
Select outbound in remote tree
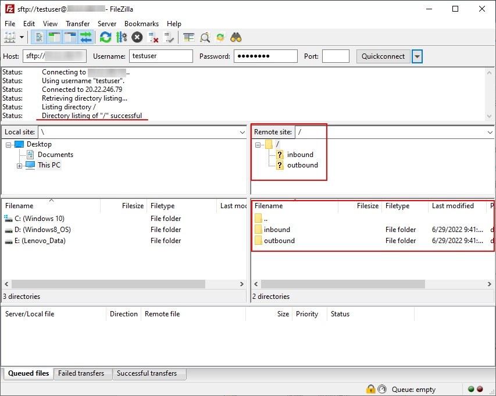coord(302,165)
